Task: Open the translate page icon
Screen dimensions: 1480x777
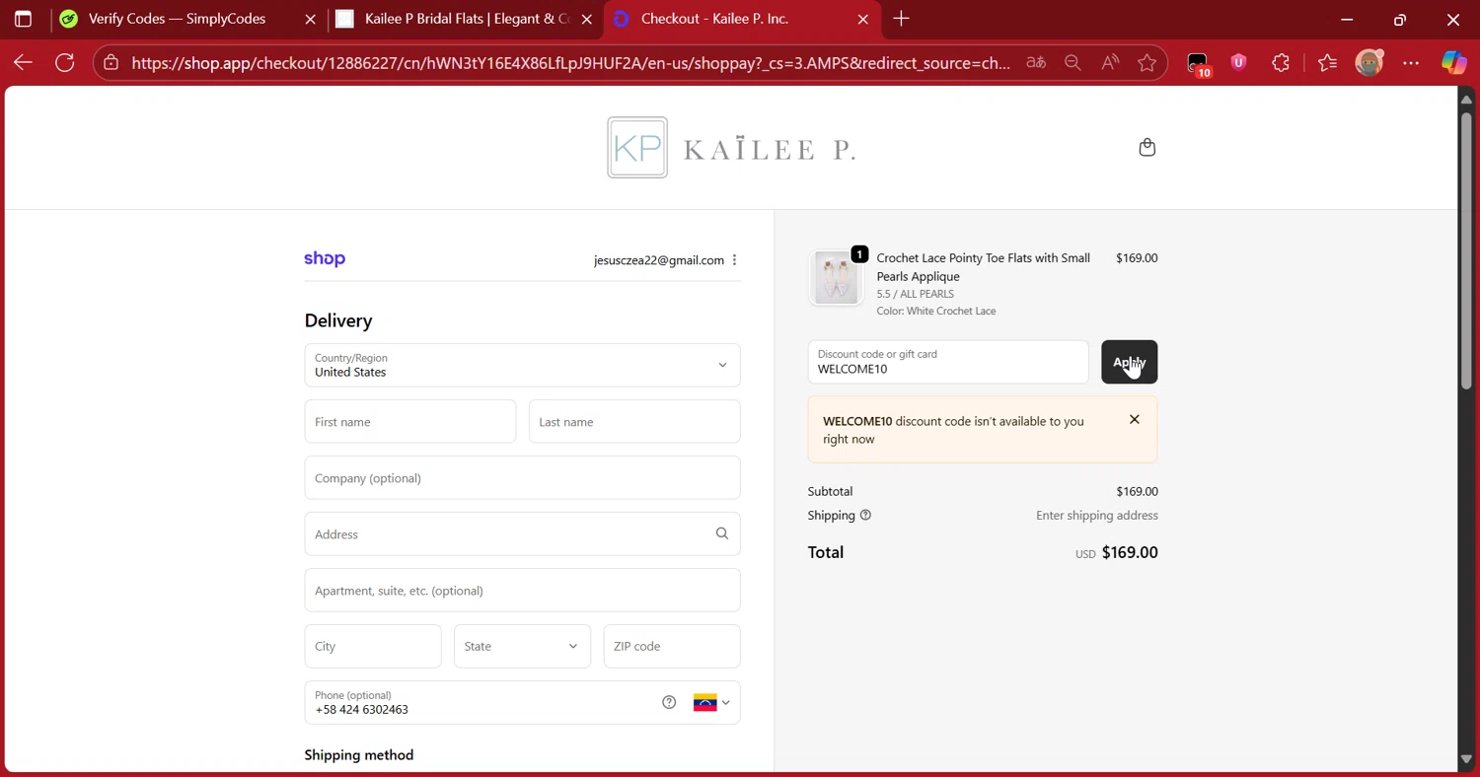Action: point(1035,63)
